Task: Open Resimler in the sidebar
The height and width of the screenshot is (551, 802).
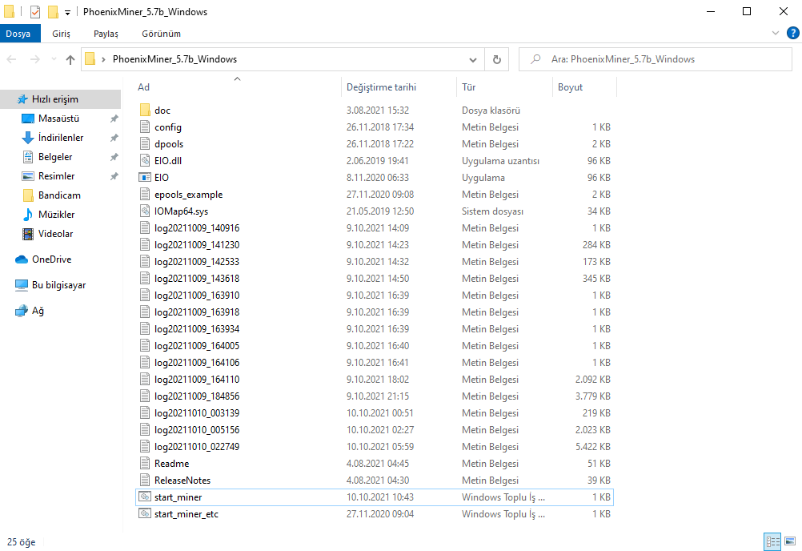Action: 56,176
